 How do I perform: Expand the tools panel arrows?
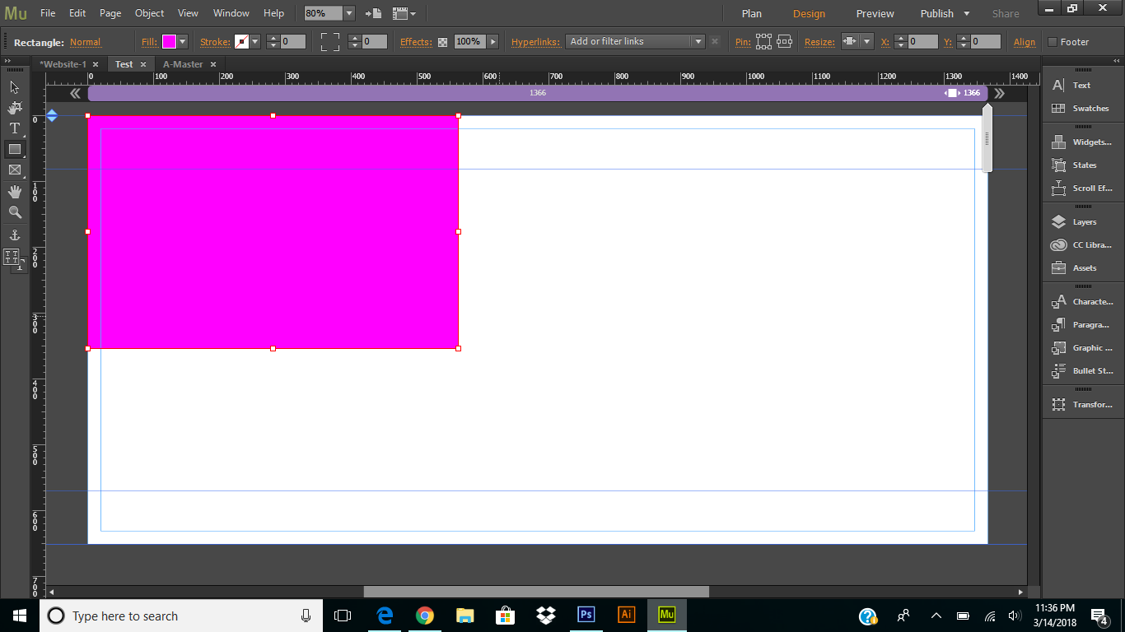[x=7, y=61]
